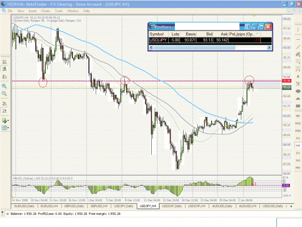Click Positions window horizontal scrollbar thumb
Screen dimensions: 302x227
pos(194,47)
